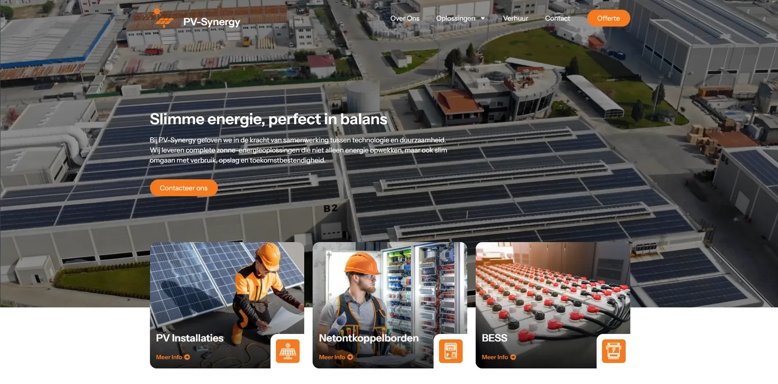
Task: Click the arrow icon beside BESS Meer Info
Action: [513, 357]
